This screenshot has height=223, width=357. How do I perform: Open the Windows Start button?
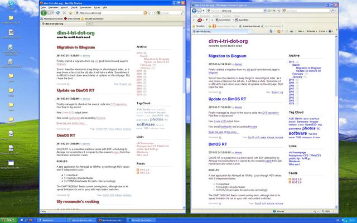(x=9, y=220)
